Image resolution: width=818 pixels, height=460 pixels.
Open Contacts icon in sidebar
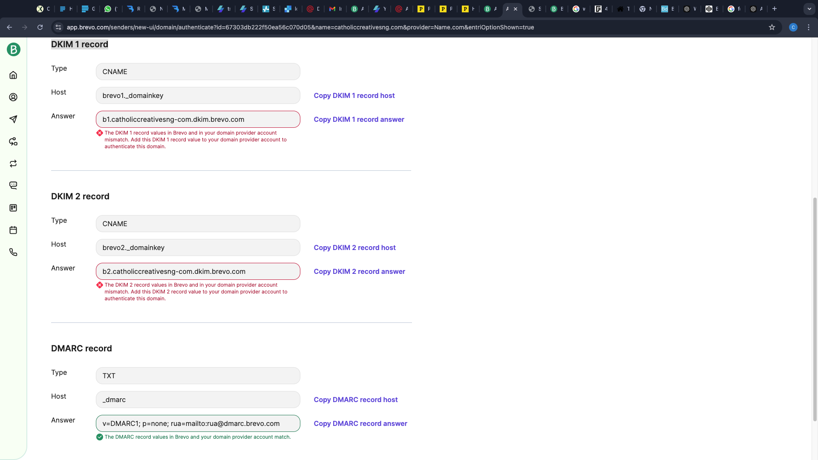pos(13,97)
